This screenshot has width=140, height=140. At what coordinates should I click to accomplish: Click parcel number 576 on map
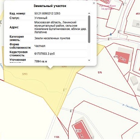tap(100, 73)
